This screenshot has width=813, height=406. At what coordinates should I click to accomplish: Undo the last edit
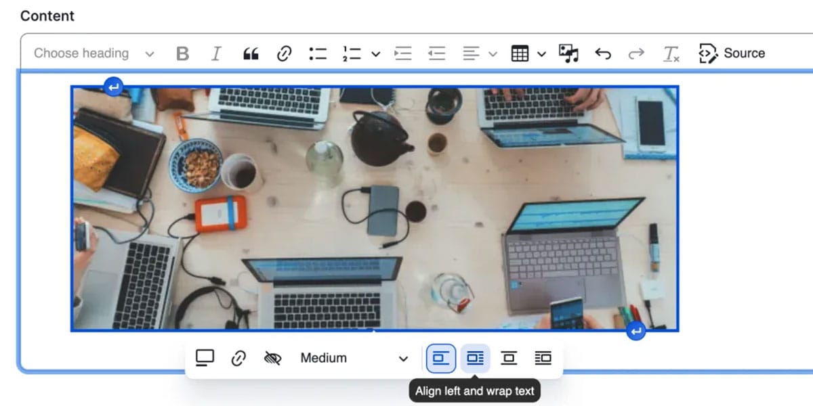602,53
